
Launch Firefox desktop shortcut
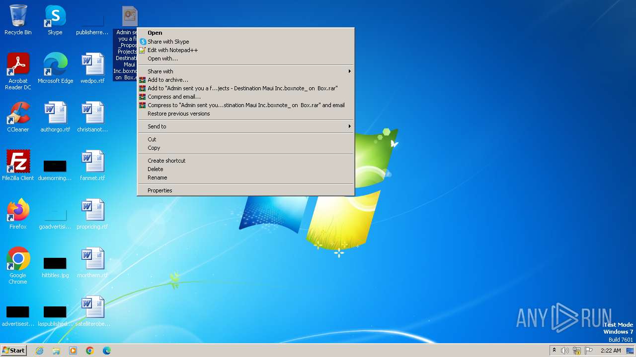tap(18, 214)
